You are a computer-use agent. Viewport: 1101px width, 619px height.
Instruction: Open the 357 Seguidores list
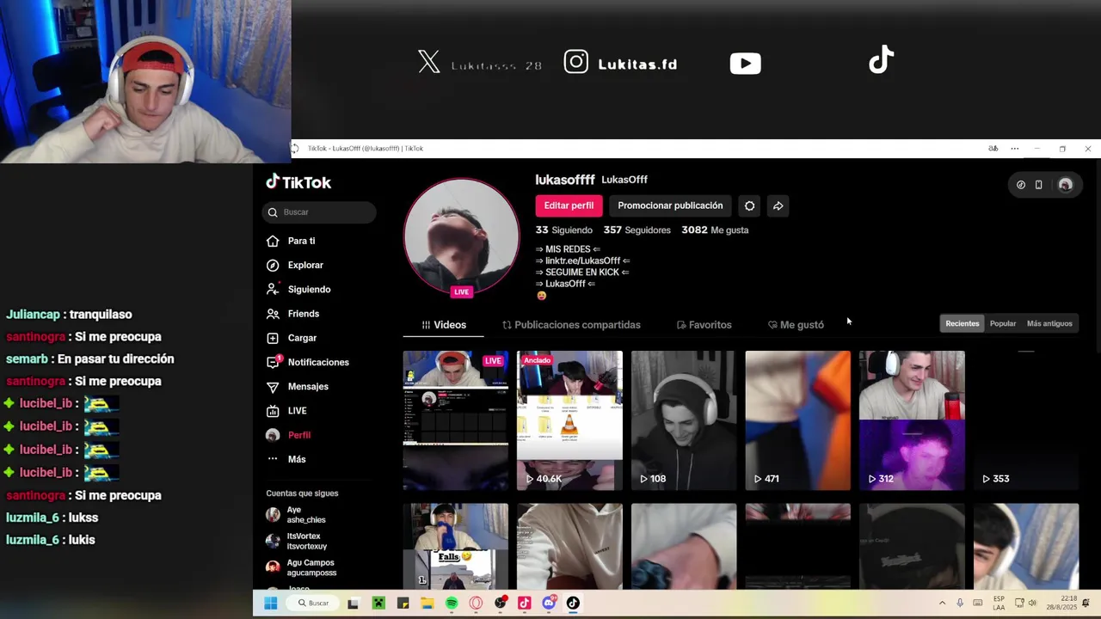click(x=637, y=230)
